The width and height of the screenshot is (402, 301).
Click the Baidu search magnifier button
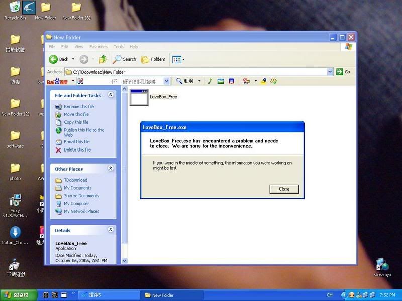pos(185,81)
